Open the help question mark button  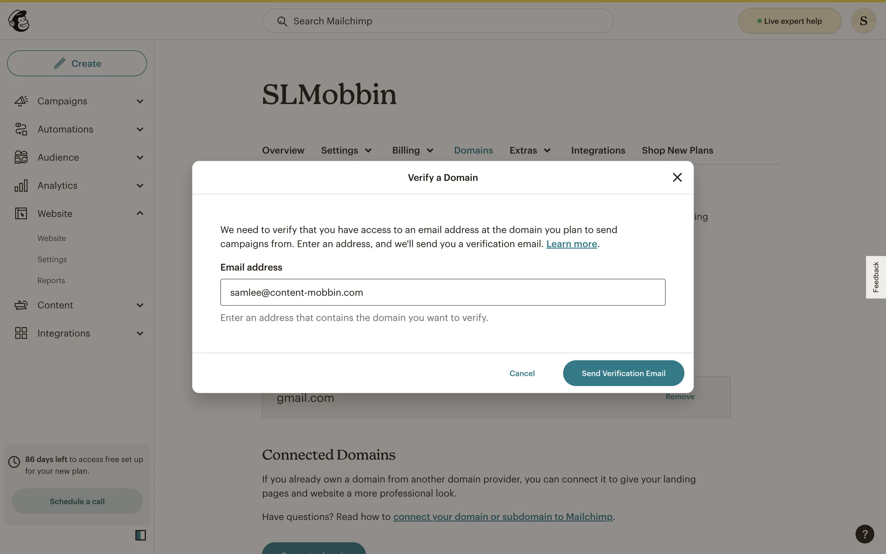coord(864,534)
